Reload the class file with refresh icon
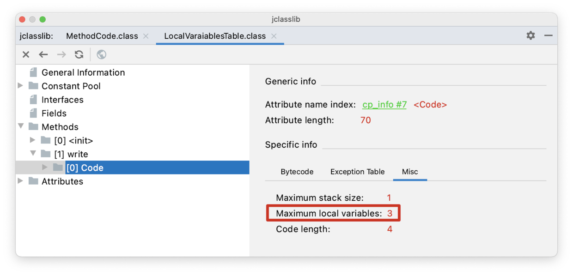The width and height of the screenshot is (573, 275). pyautogui.click(x=79, y=54)
